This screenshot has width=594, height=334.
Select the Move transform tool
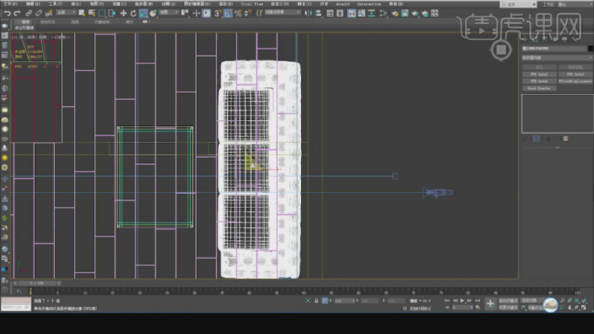123,13
